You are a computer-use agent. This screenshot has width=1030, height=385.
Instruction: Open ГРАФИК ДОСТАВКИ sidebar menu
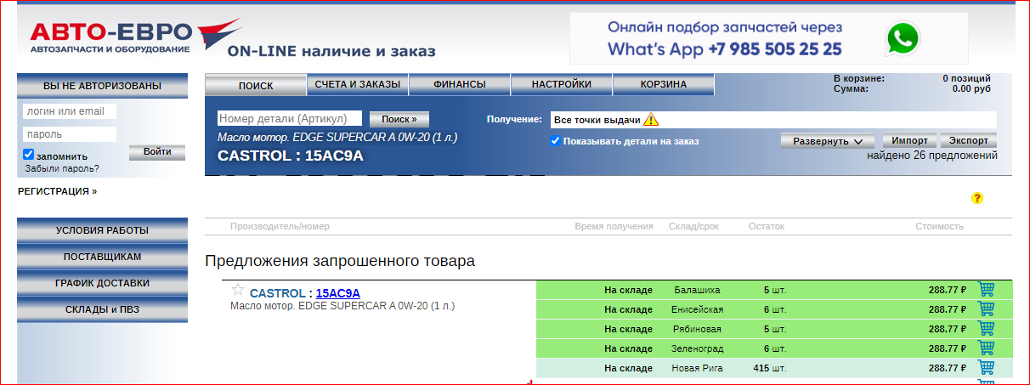(102, 283)
